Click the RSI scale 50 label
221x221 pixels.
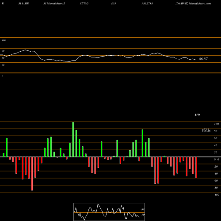(3, 58)
